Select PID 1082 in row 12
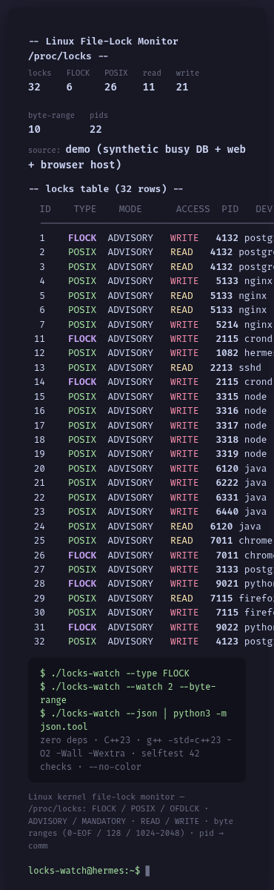The image size is (274, 890). [x=227, y=353]
